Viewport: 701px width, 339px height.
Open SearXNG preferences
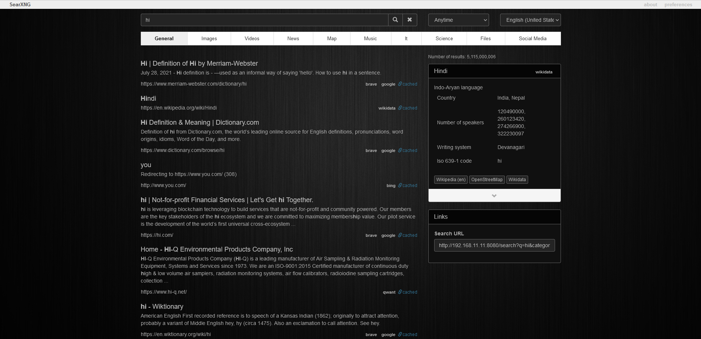click(678, 4)
